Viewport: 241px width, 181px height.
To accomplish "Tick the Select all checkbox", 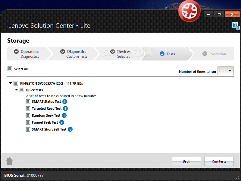I will tap(10, 69).
